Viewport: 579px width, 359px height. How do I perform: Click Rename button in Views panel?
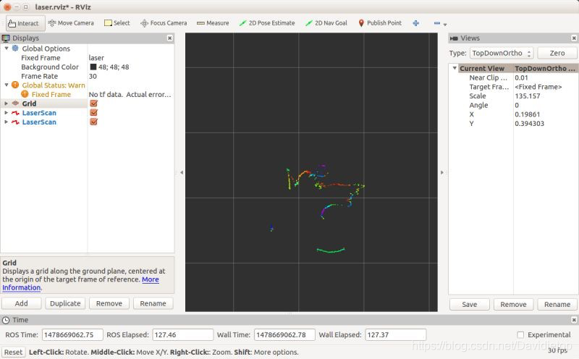(557, 304)
